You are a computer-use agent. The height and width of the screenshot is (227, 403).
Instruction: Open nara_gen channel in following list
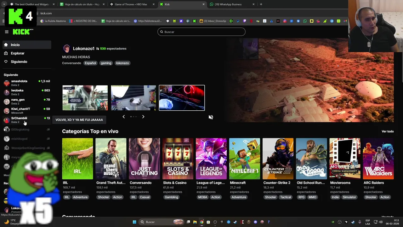[27, 101]
